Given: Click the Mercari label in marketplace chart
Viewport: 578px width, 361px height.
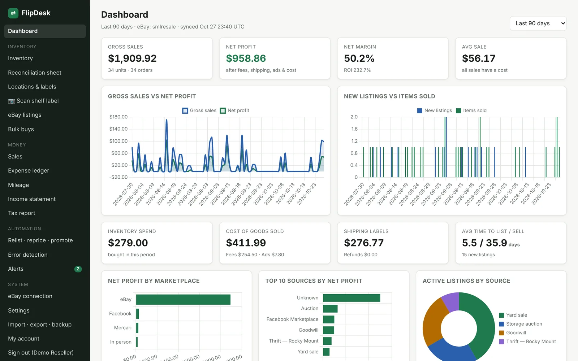Looking at the screenshot, I should [x=123, y=328].
